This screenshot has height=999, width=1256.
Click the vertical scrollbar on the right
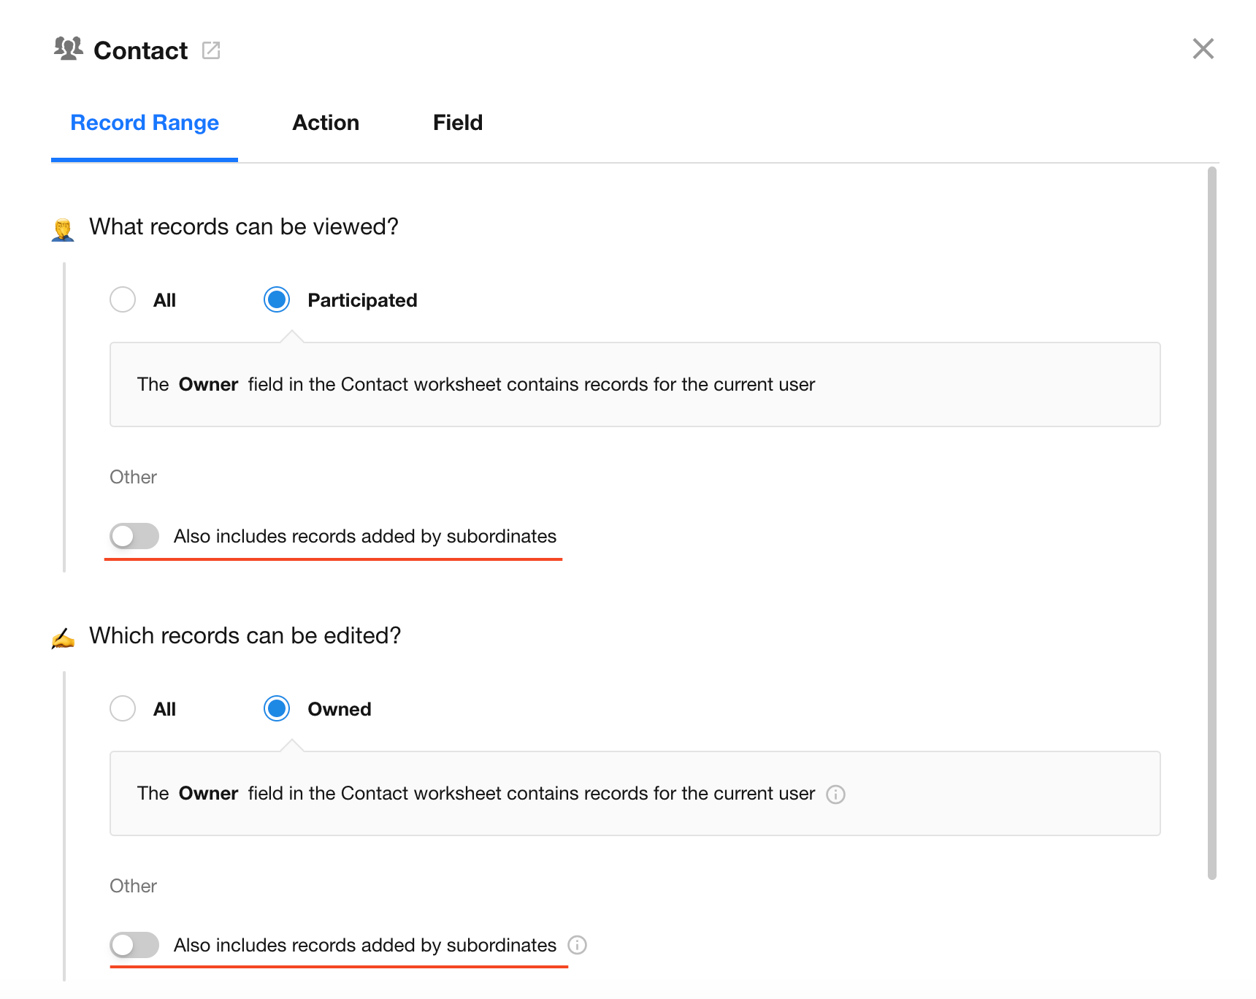pyautogui.click(x=1212, y=523)
